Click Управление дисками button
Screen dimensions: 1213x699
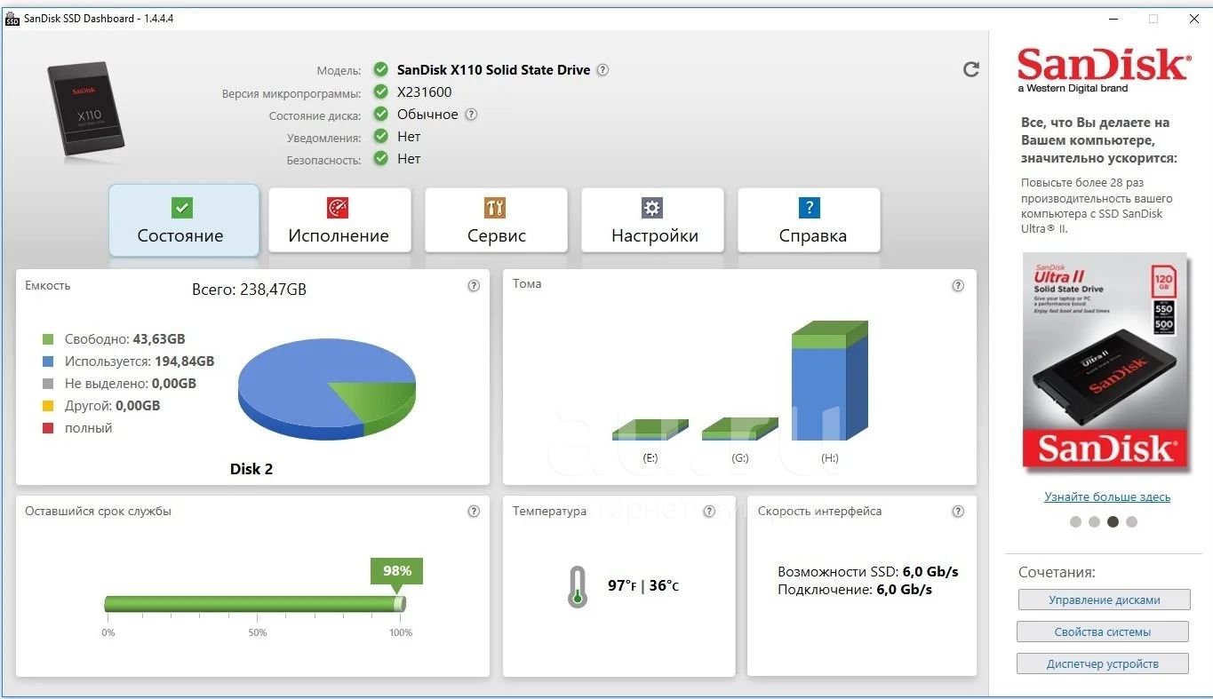click(x=1104, y=600)
